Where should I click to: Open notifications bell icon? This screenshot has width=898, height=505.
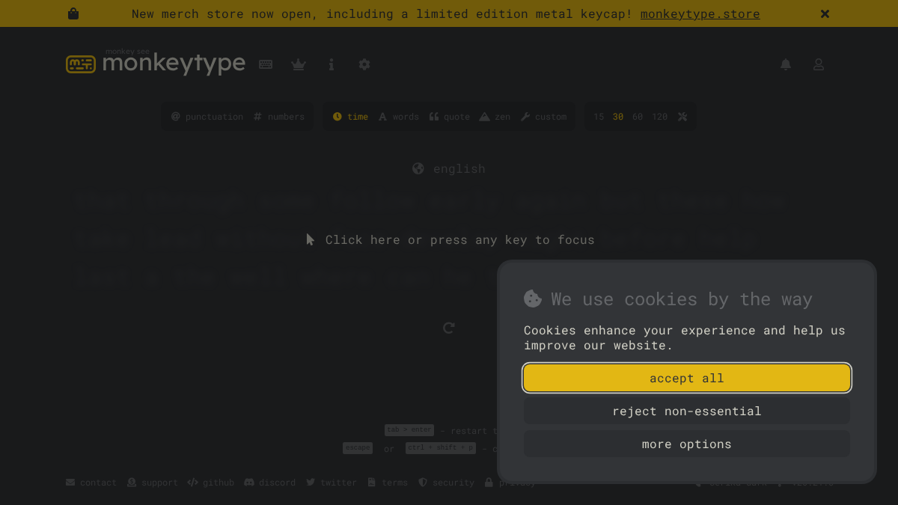pyautogui.click(x=786, y=64)
